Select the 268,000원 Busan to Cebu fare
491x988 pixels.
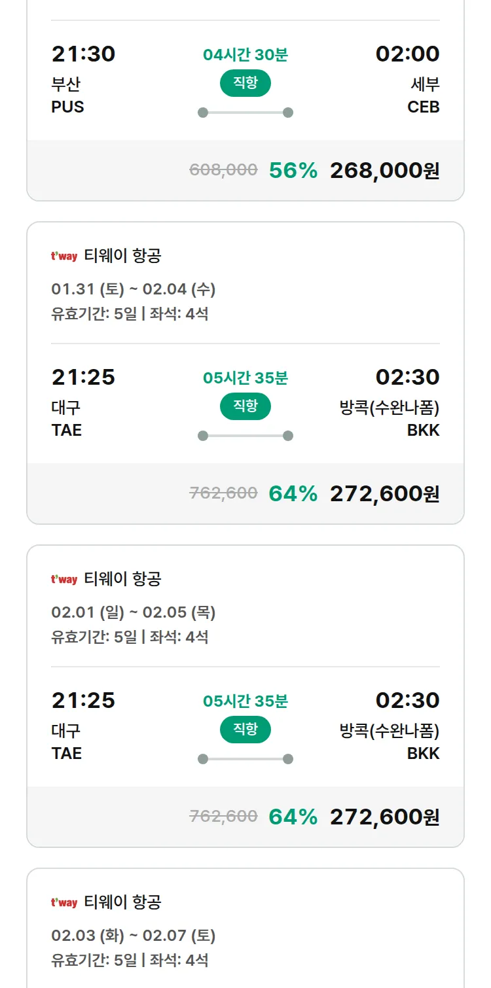(x=384, y=171)
